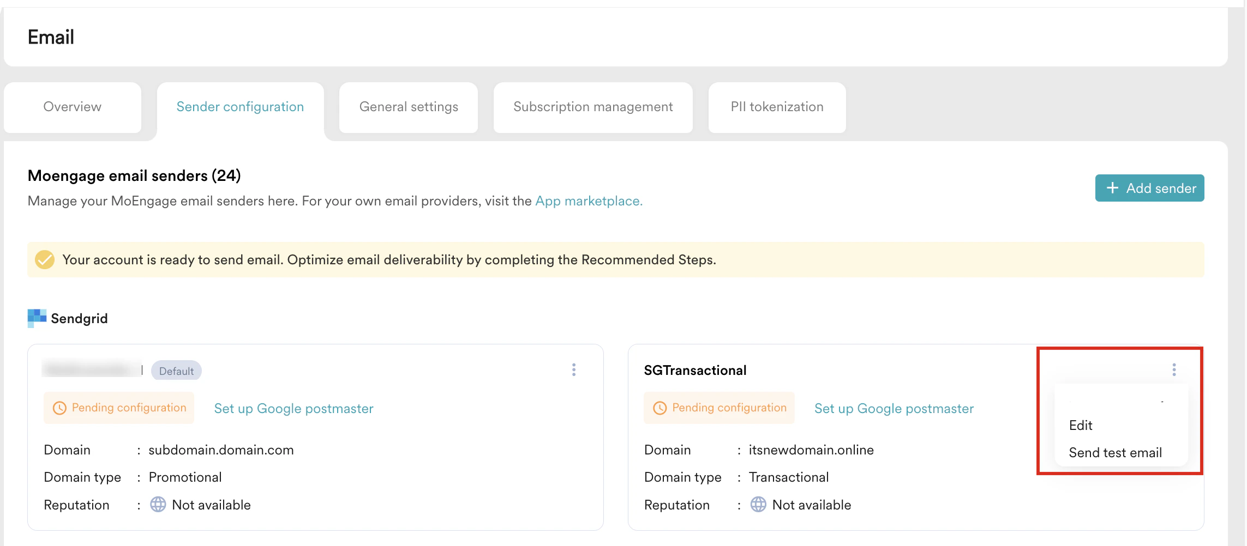Click the yellow checkmark status icon

point(45,260)
